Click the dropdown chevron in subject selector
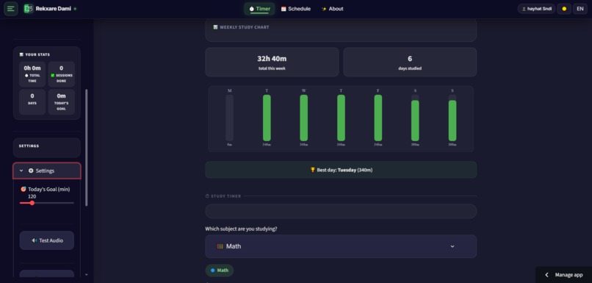Screen dimensions: 592x283 pyautogui.click(x=452, y=246)
